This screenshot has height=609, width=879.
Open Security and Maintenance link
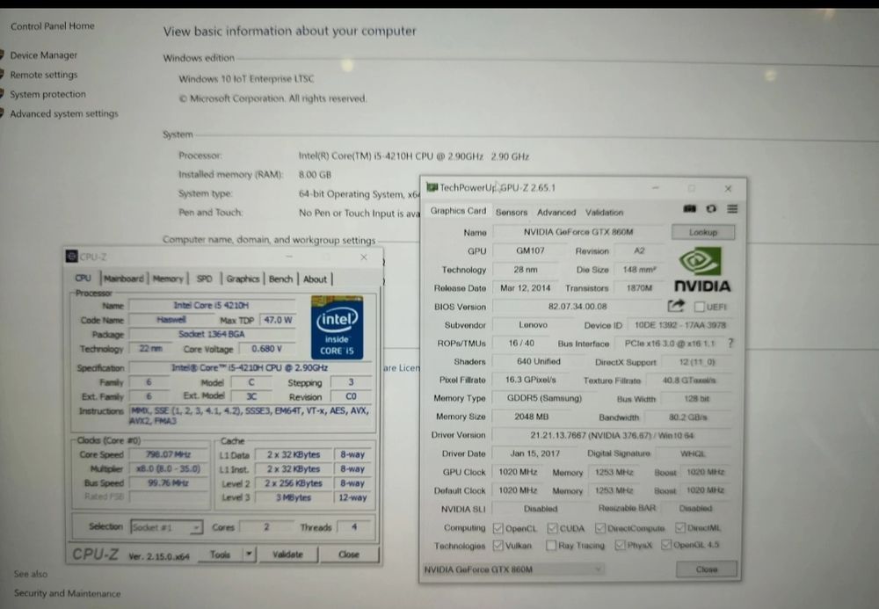(x=68, y=593)
